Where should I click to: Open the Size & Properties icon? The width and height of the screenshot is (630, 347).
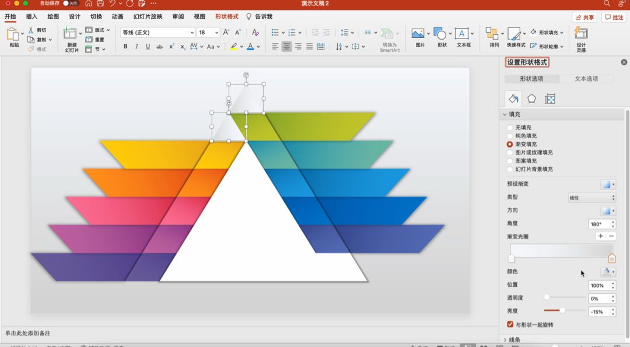(549, 99)
